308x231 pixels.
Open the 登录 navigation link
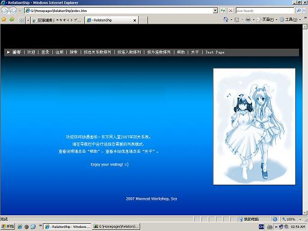(45, 52)
